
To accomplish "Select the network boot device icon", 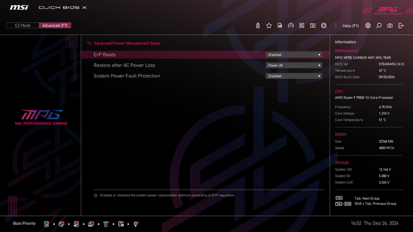I will (x=136, y=224).
